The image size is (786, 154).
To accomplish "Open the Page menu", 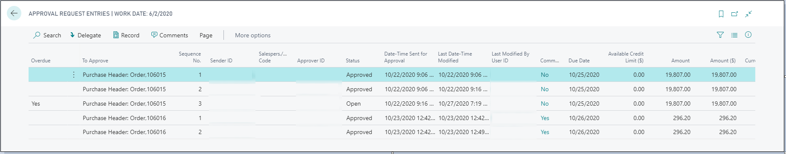I will (206, 35).
